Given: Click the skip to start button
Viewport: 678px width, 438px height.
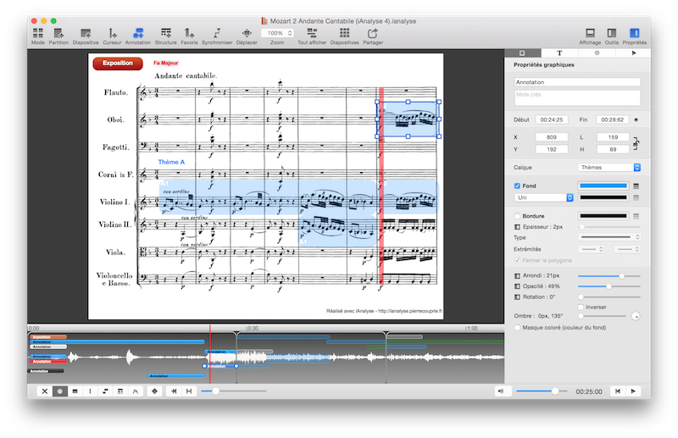Looking at the screenshot, I should [x=618, y=391].
